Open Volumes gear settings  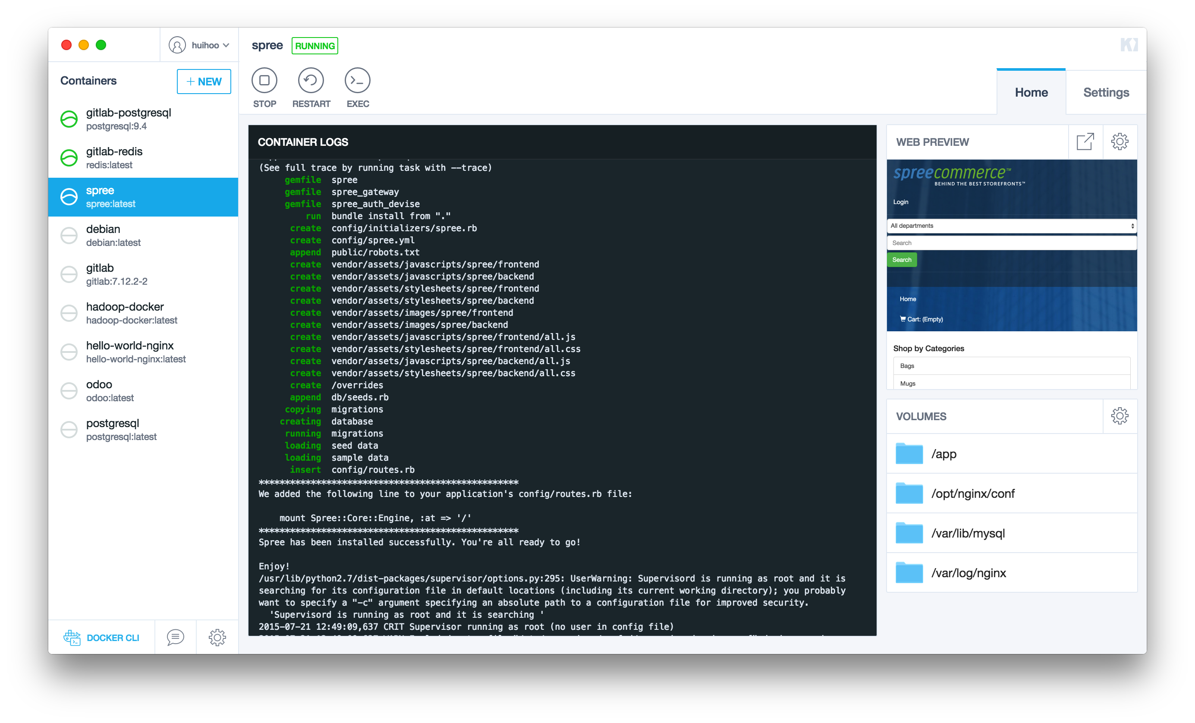1120,416
